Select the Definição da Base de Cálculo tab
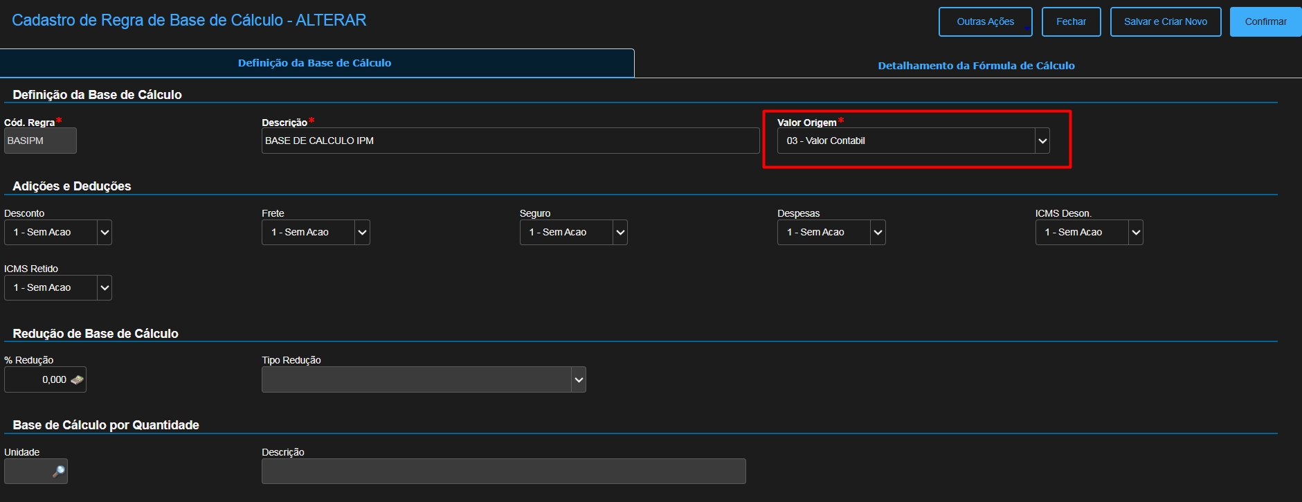The image size is (1302, 502). tap(315, 63)
